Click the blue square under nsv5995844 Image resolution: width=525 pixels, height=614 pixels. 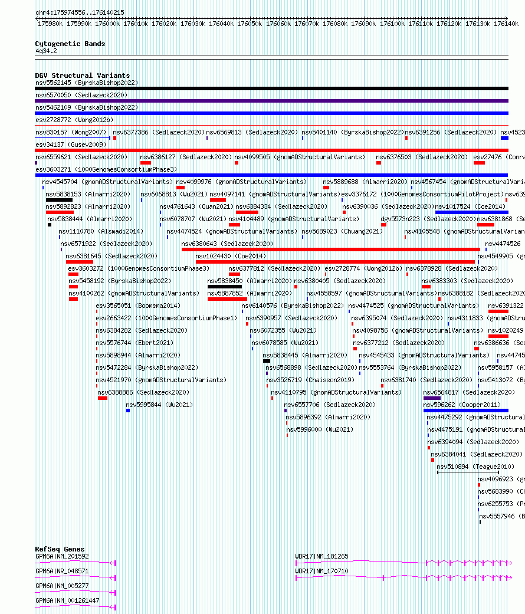coord(128,411)
